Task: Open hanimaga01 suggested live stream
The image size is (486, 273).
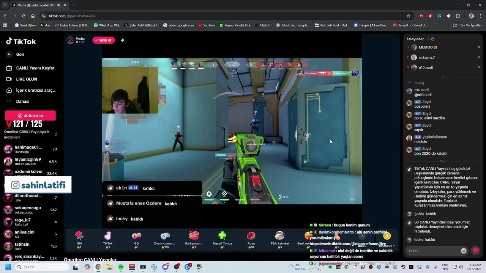Action: (30, 149)
